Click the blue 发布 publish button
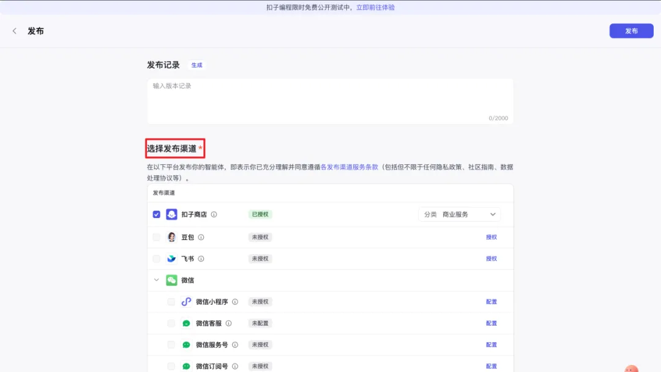The height and width of the screenshot is (372, 661). (631, 31)
